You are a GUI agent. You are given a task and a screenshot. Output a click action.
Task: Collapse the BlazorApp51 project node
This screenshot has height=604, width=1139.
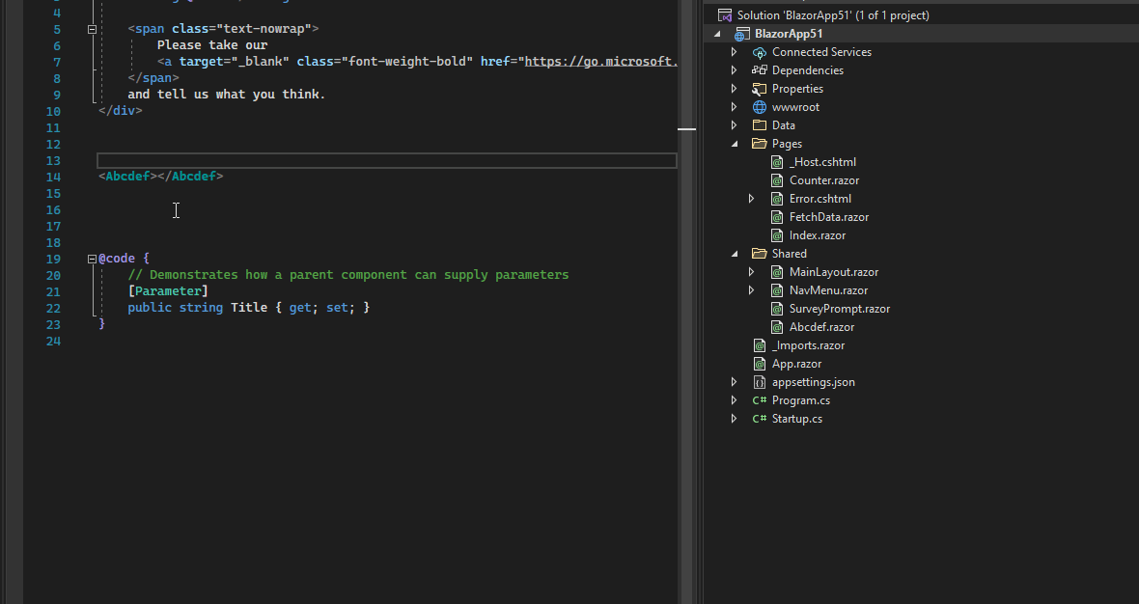(x=718, y=34)
